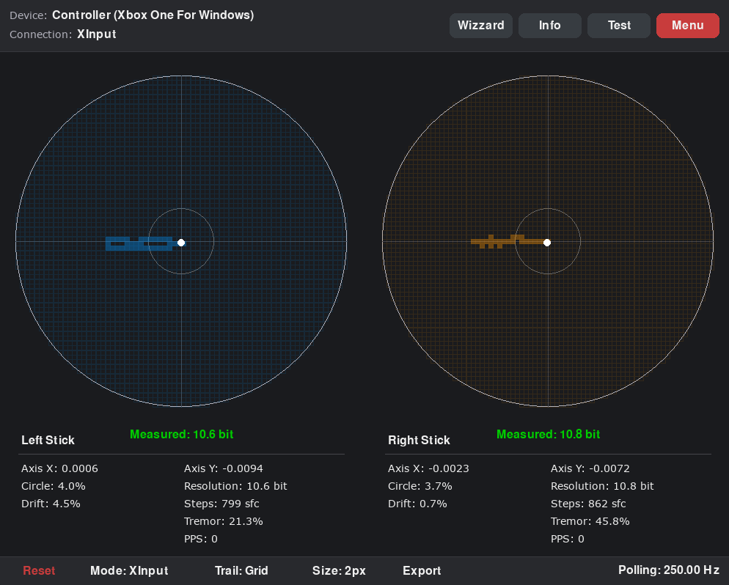Select the right stick 'Measured: 10.8 bit' text
The height and width of the screenshot is (585, 729).
pos(548,435)
